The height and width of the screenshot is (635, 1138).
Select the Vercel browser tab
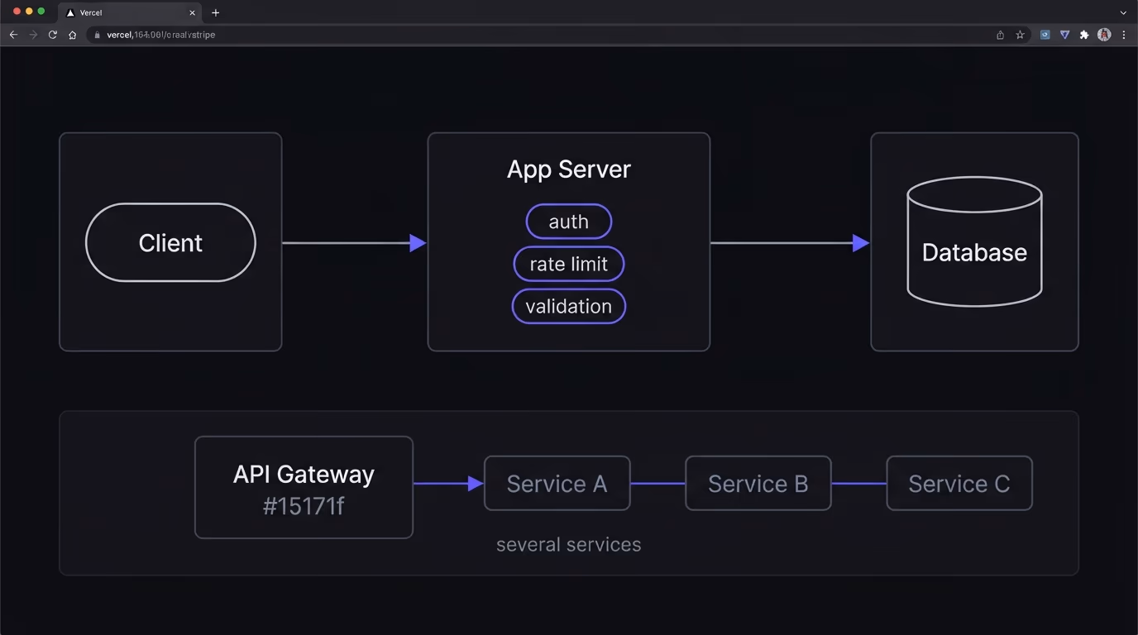131,12
